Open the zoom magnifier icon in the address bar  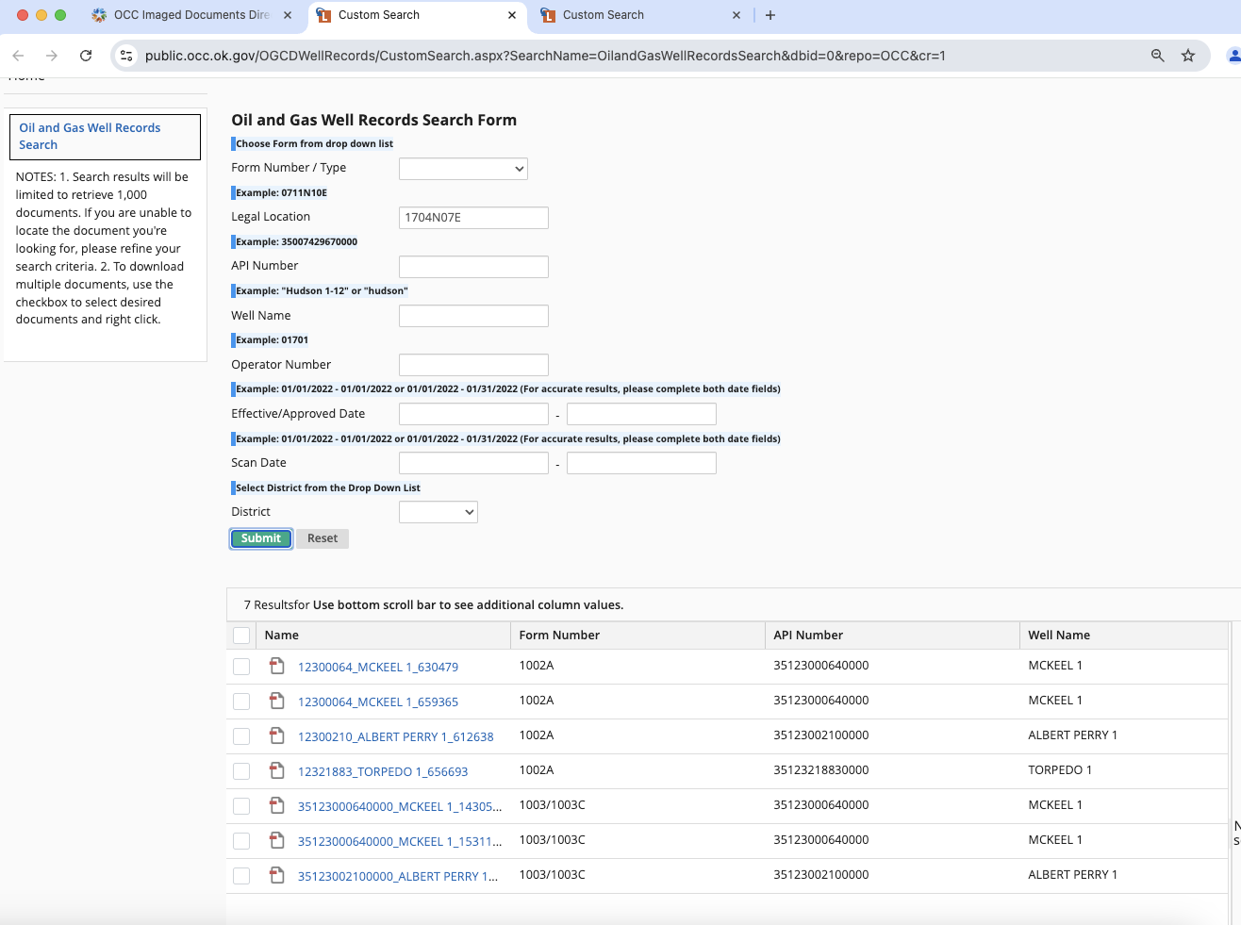(1158, 56)
